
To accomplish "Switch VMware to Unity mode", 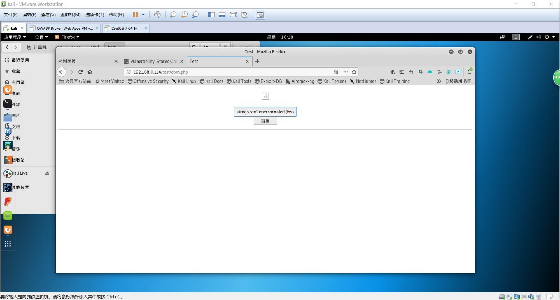I will click(x=244, y=15).
